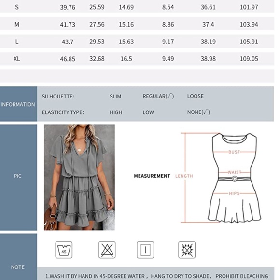The height and width of the screenshot is (280, 280).
Task: Click the value 37.4 in the M row
Action: 208,24
